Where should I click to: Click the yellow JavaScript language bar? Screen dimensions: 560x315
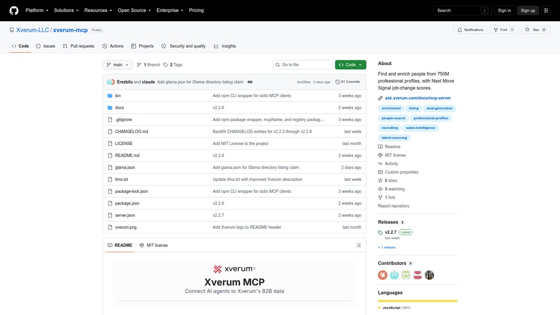(417, 301)
